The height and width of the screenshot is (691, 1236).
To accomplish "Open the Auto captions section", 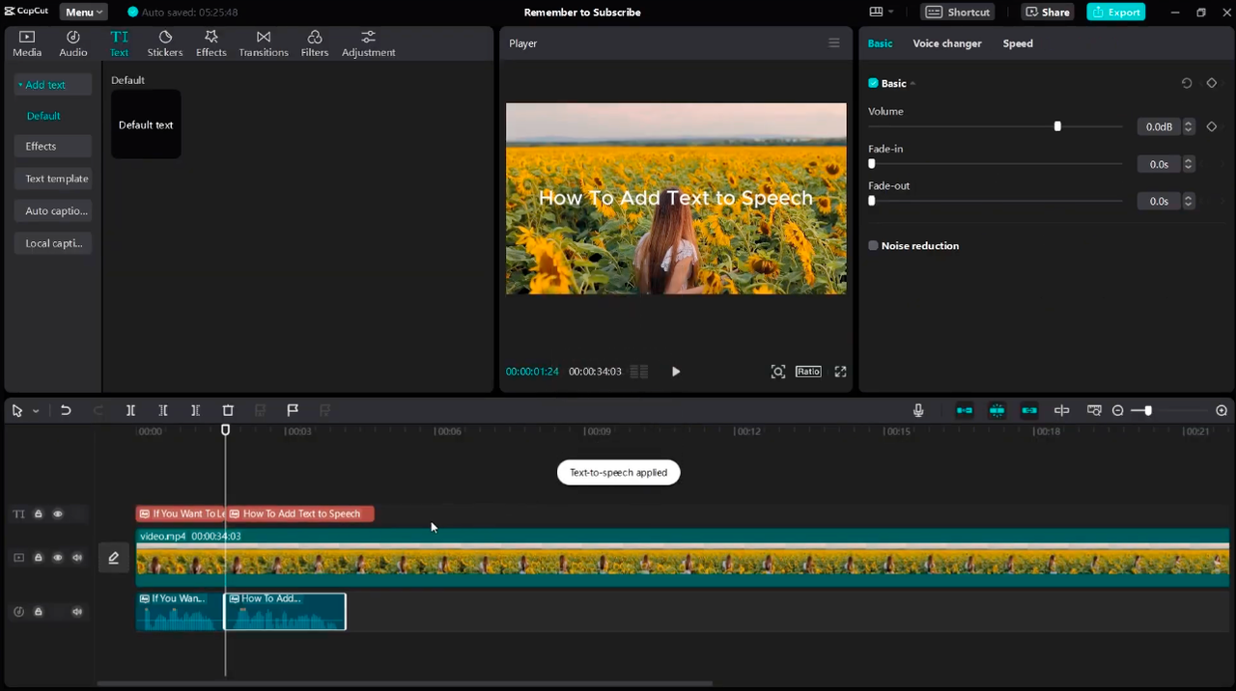I will pyautogui.click(x=55, y=210).
